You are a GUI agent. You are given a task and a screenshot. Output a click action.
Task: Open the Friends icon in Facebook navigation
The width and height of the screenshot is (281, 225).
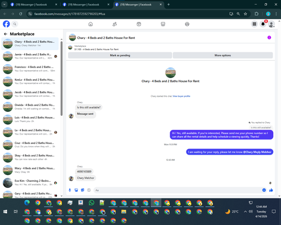(x=115, y=24)
